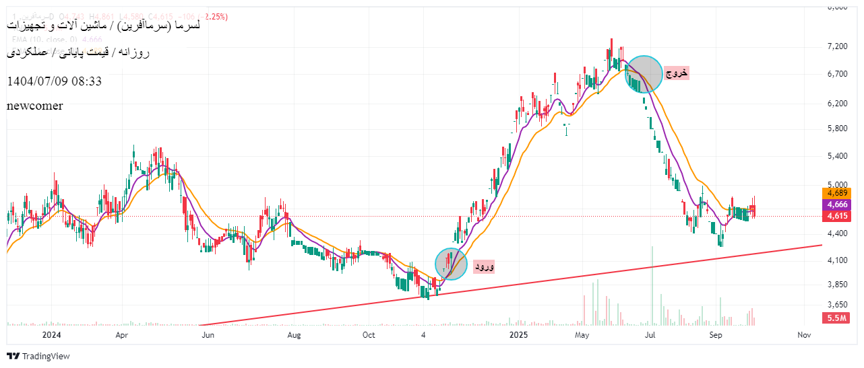Click the 7,200 price scale label
This screenshot has width=864, height=368.
coord(838,46)
